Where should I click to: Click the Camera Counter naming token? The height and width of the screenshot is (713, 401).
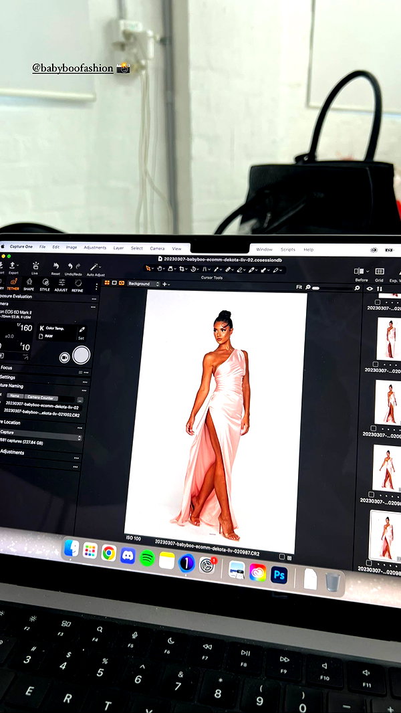(x=41, y=397)
